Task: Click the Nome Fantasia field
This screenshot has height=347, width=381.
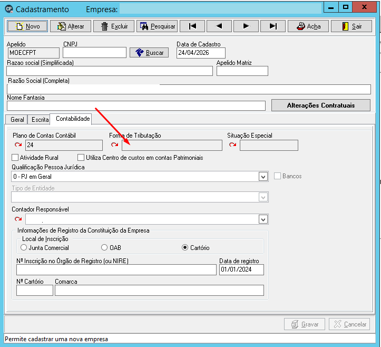Action: pyautogui.click(x=136, y=106)
